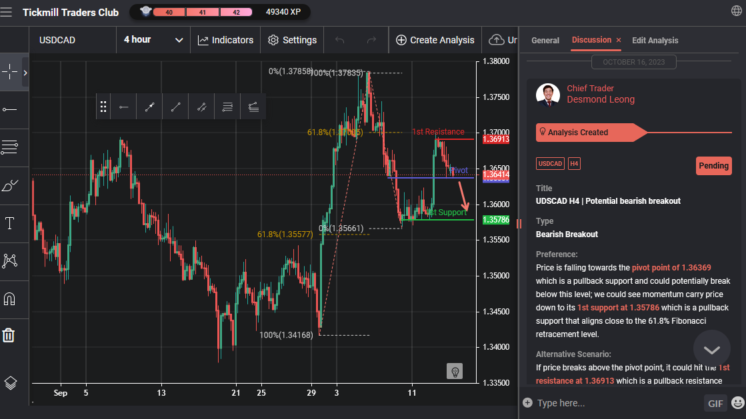Image resolution: width=746 pixels, height=419 pixels.
Task: Open the Indicators panel
Action: (225, 40)
